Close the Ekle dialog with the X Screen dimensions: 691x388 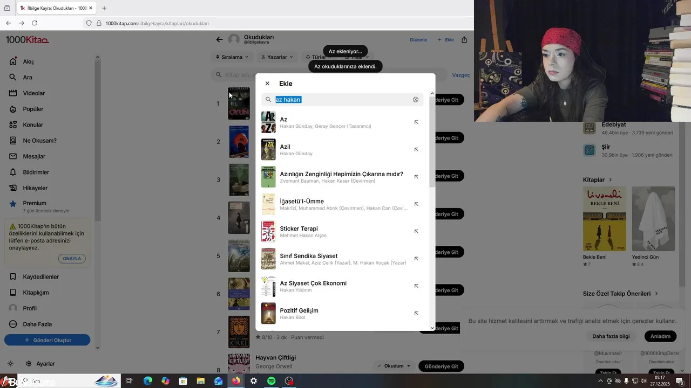pyautogui.click(x=267, y=84)
